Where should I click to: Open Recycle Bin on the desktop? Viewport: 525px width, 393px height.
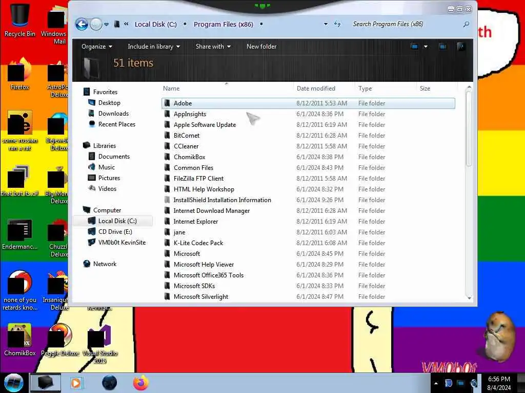point(20,19)
